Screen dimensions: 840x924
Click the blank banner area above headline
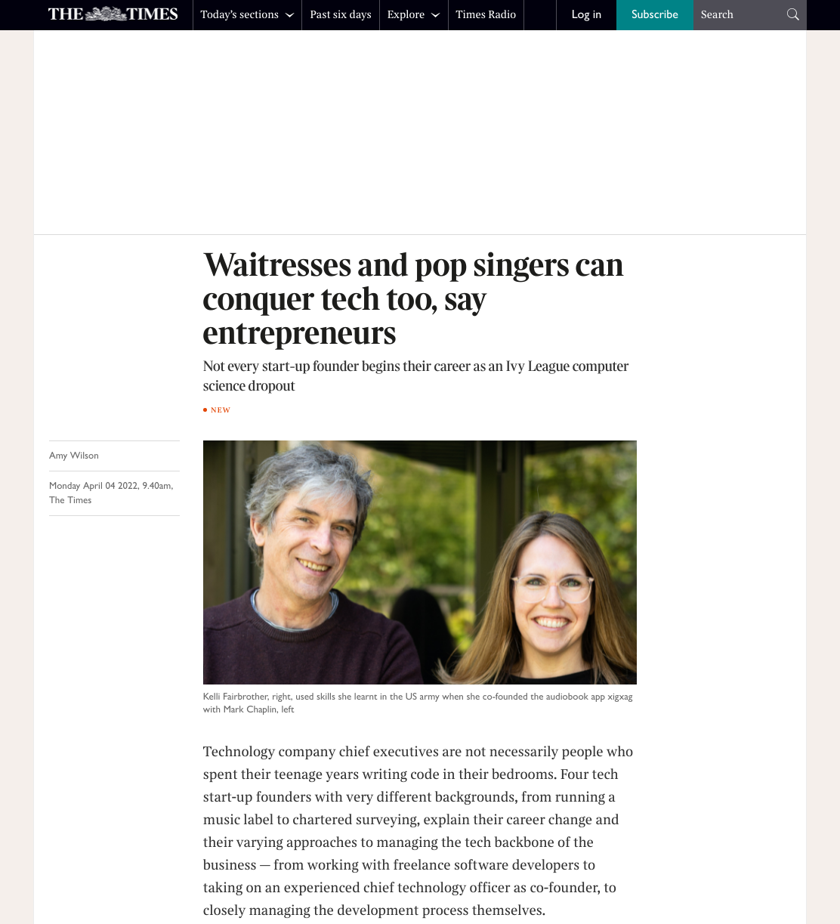420,132
